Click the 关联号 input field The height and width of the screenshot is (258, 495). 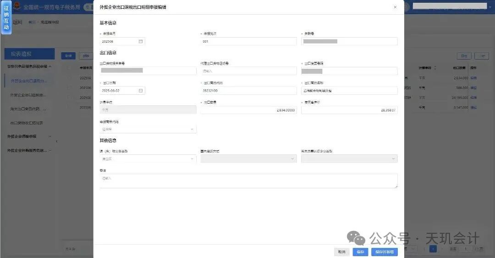pyautogui.click(x=349, y=41)
